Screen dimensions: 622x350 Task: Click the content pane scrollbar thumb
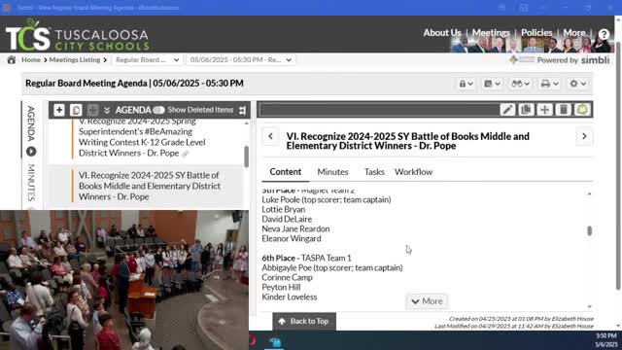(590, 231)
